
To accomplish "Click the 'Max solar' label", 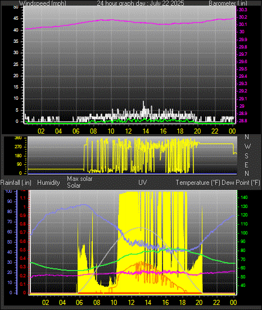I will (80, 179).
